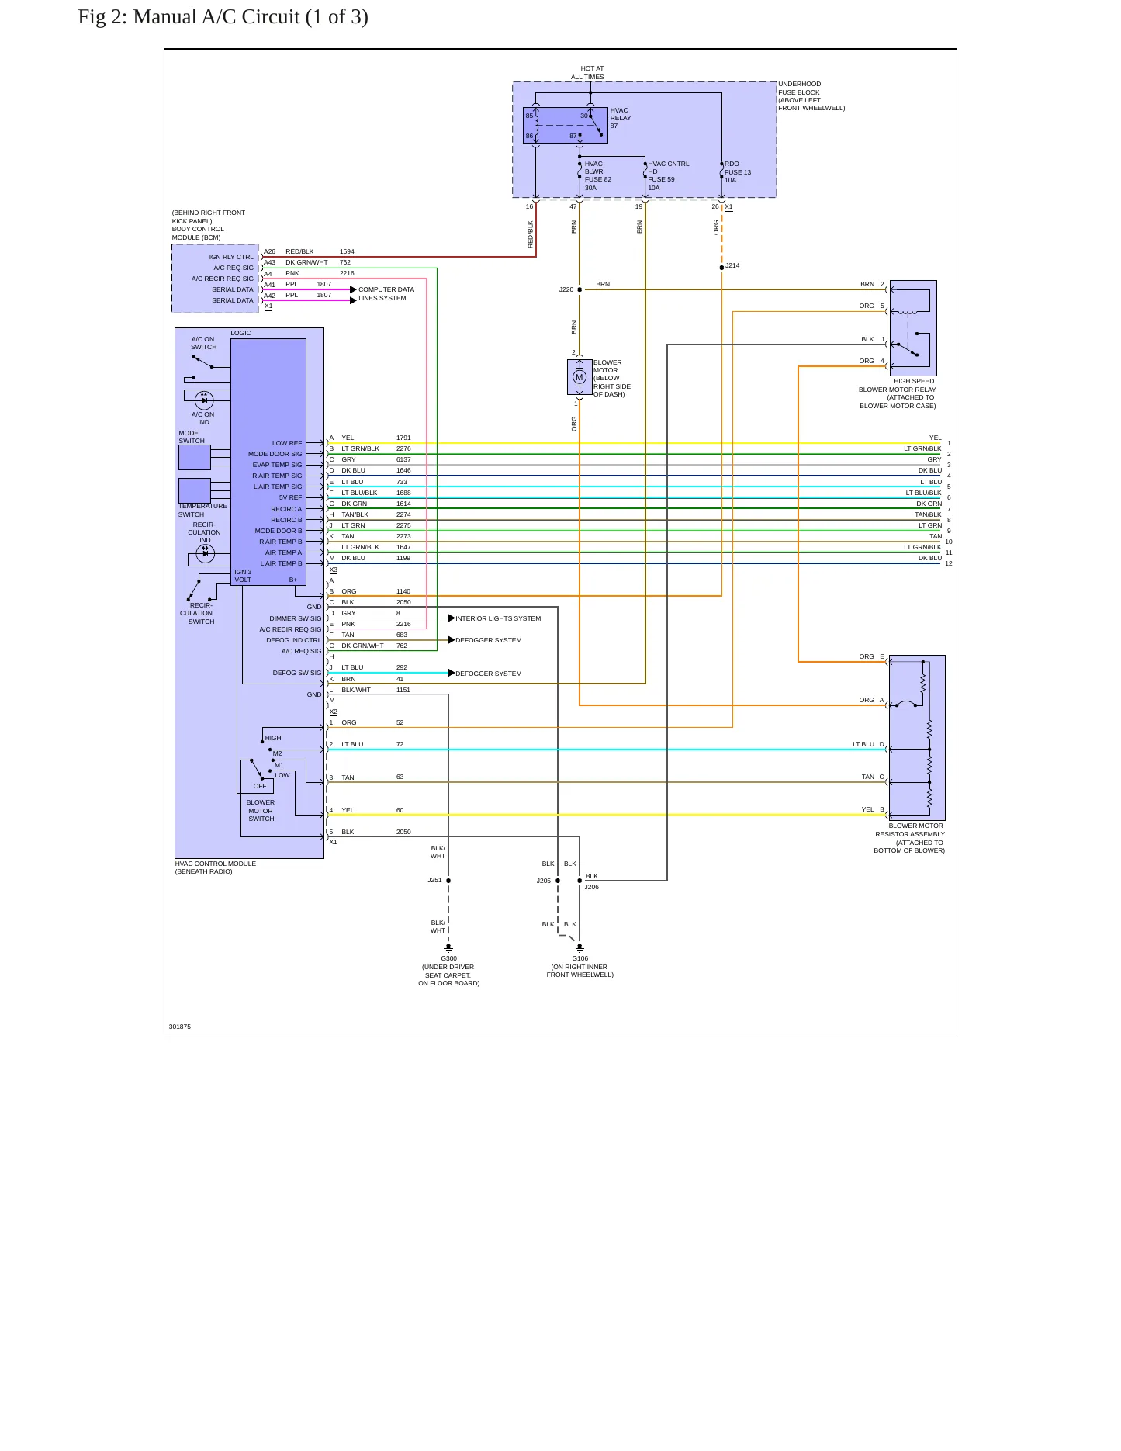1121x1451 pixels.
Task: Click the 'LOW REF' label
Action: point(287,443)
